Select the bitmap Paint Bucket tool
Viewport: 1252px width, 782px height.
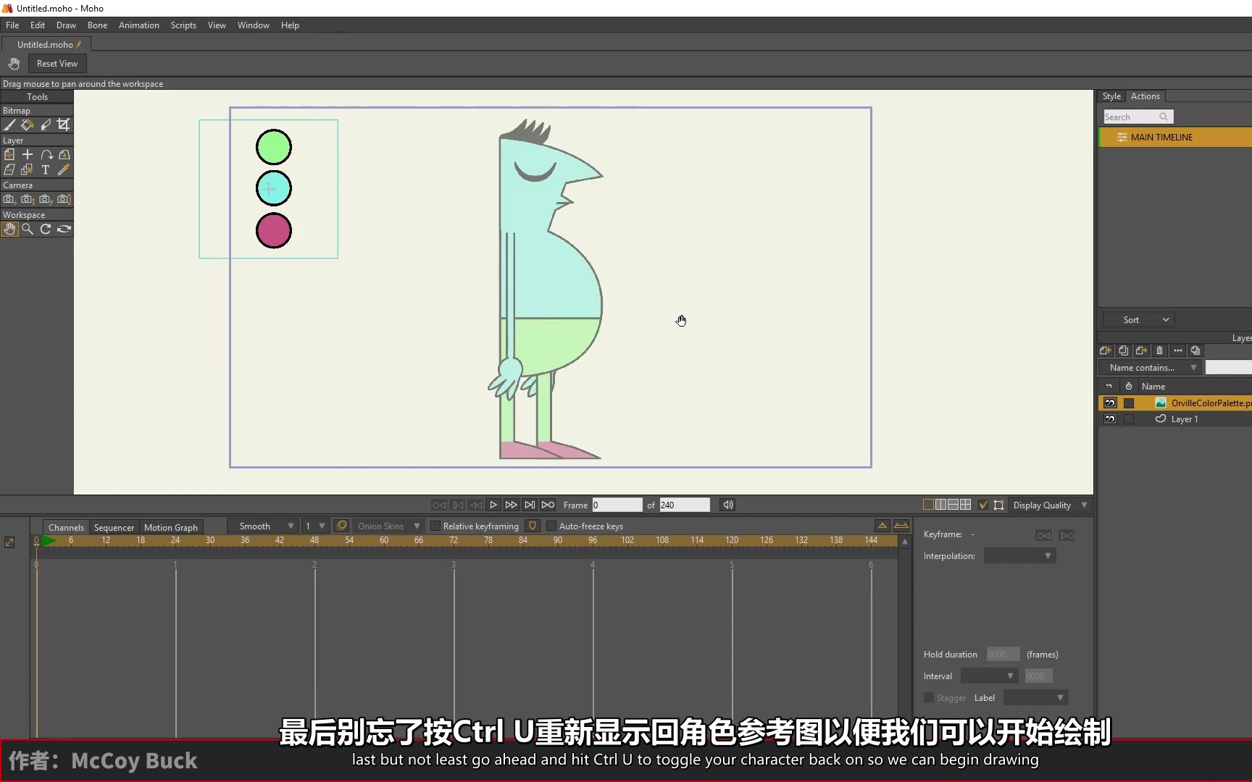[x=28, y=125]
